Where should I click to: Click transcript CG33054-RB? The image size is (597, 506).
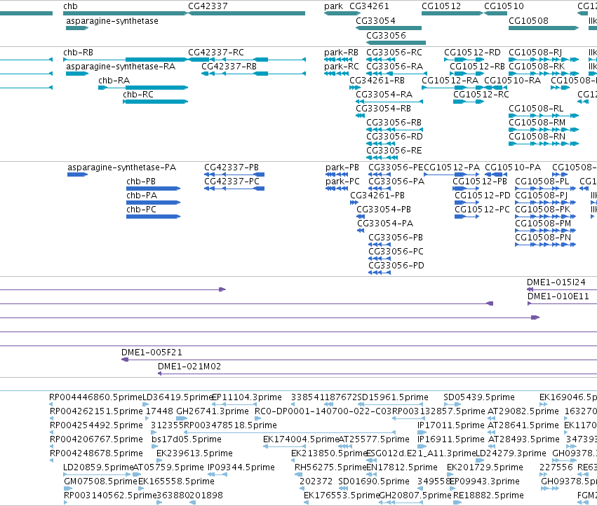coord(384,109)
